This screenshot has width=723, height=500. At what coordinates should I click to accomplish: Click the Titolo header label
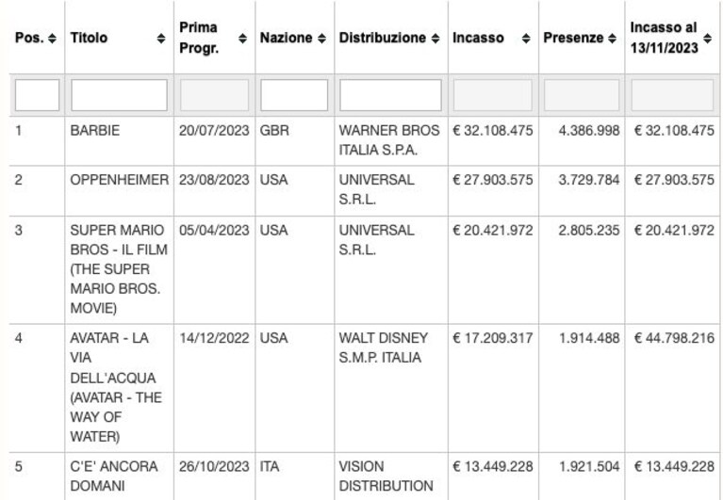pyautogui.click(x=89, y=38)
